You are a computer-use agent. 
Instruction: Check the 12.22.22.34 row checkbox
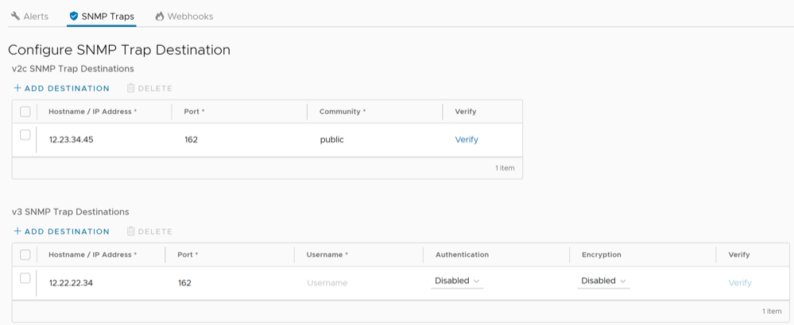click(25, 278)
